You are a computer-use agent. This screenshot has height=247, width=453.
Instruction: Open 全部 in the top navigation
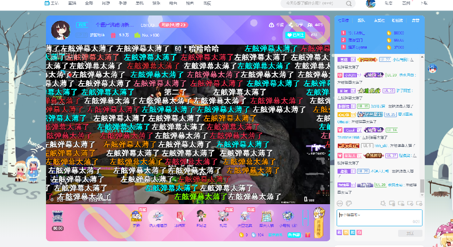89,3
